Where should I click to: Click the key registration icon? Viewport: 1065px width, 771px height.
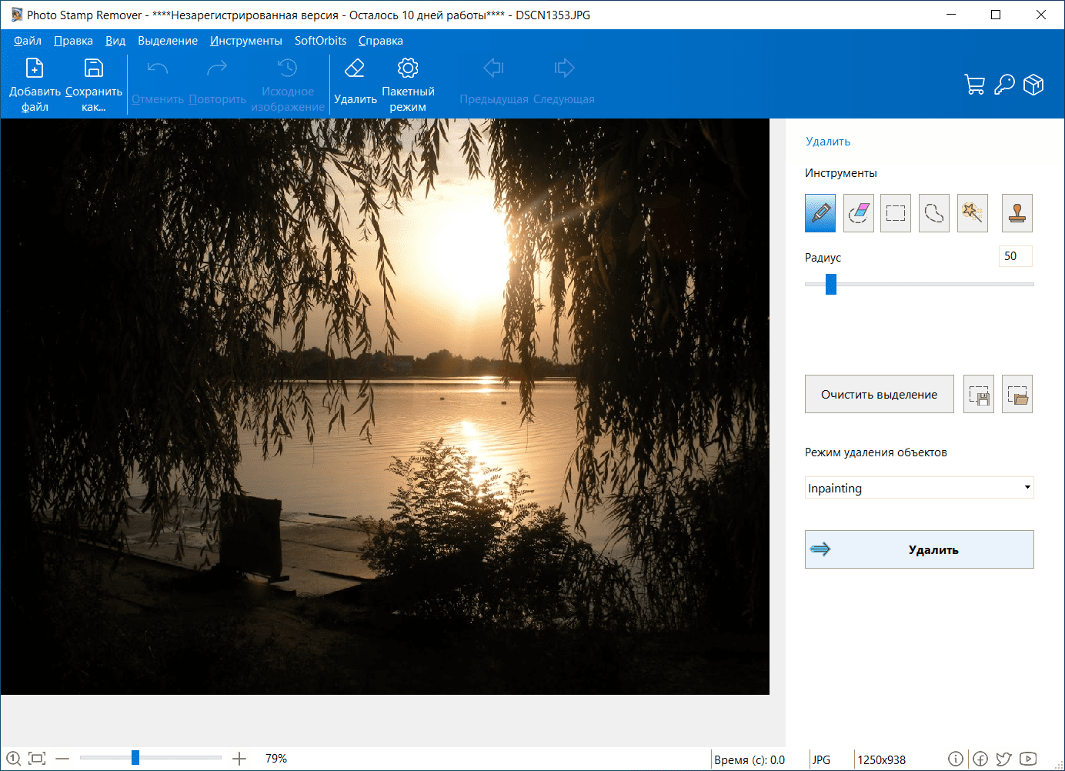[x=1004, y=85]
